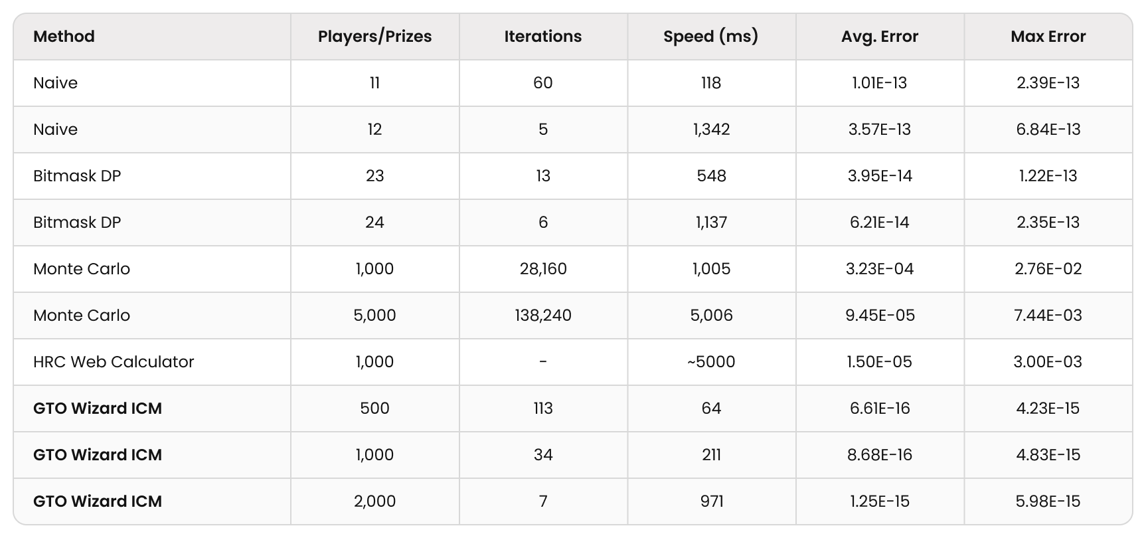
Task: Click the Players/Prizes column header
Action: pyautogui.click(x=374, y=37)
